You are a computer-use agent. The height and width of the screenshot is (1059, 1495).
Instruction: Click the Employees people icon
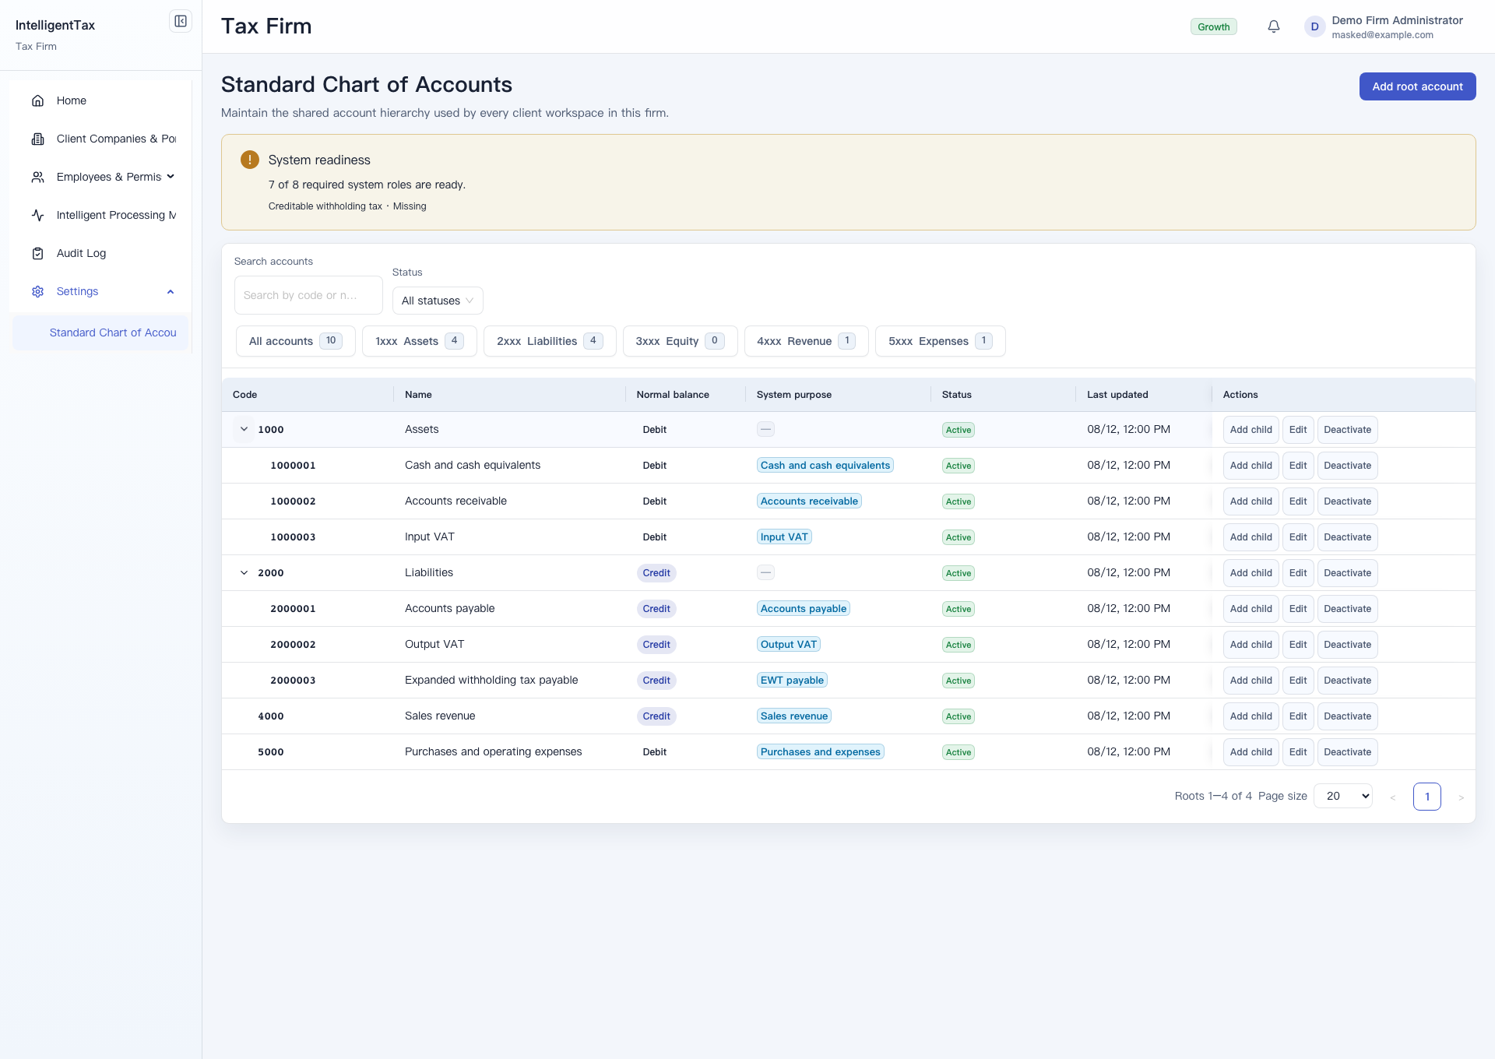(37, 177)
